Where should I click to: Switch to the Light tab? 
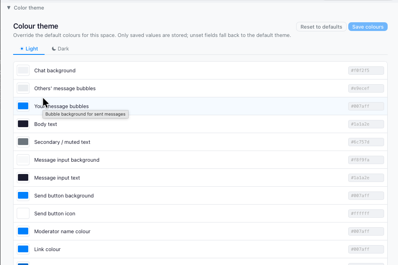[x=29, y=48]
